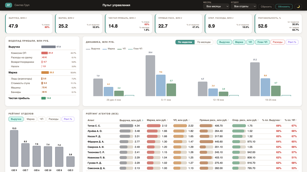Click the План ЧП legend entry
307x172 pixels.
135,48
